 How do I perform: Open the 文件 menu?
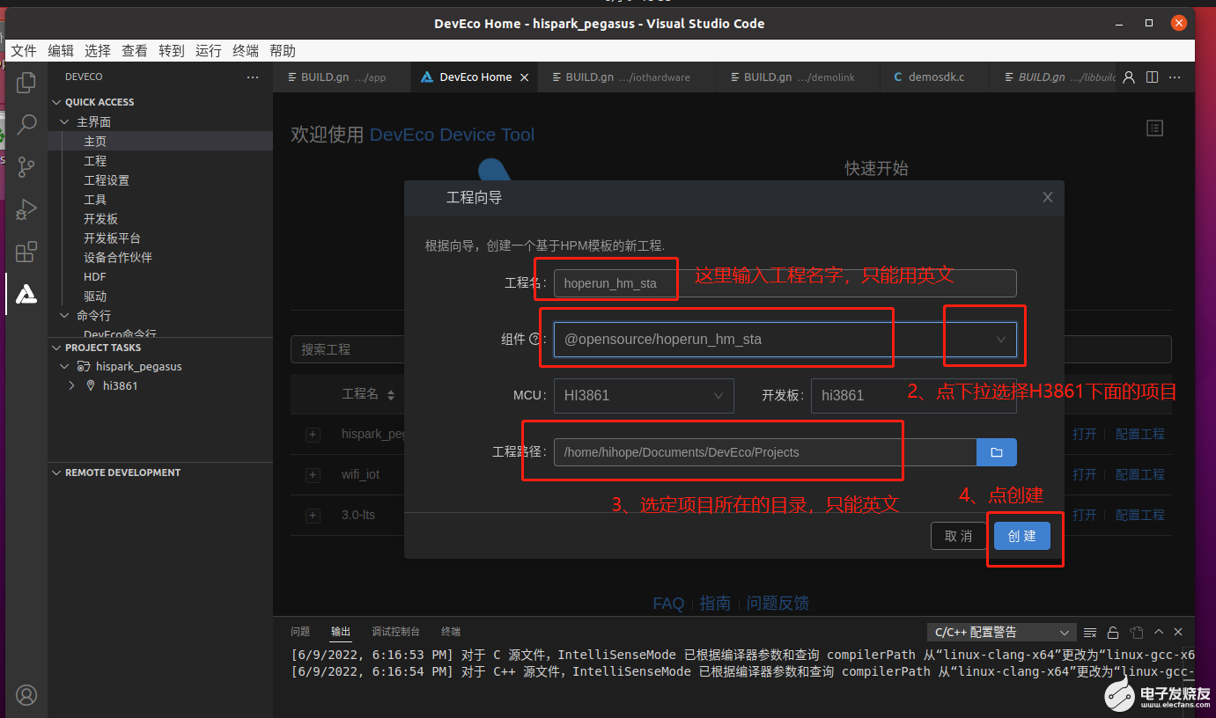click(x=24, y=51)
